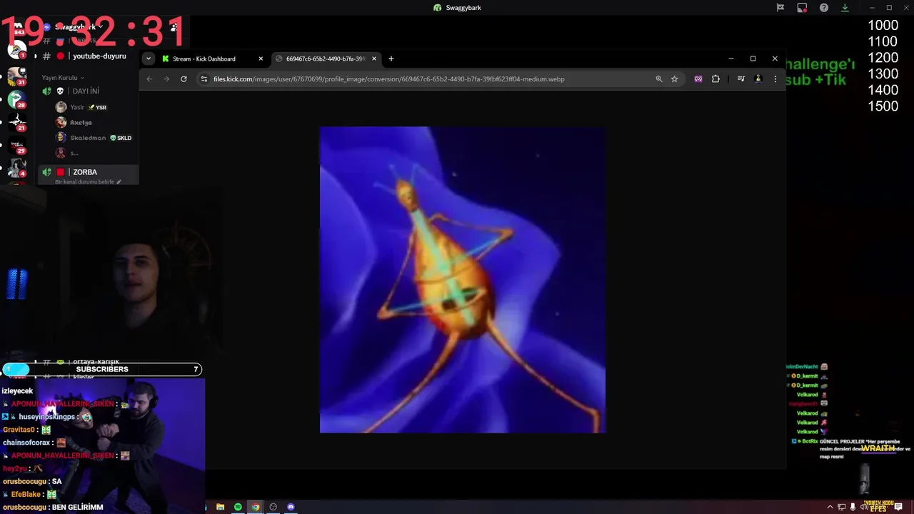
Task: Set status via 'Bir kanal durumu belirle'
Action: point(88,182)
